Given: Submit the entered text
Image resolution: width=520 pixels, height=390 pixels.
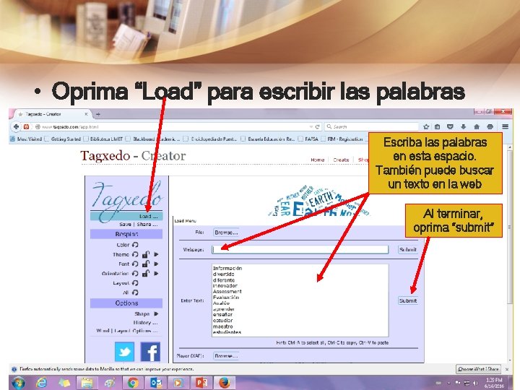Looking at the screenshot, I should click(408, 300).
